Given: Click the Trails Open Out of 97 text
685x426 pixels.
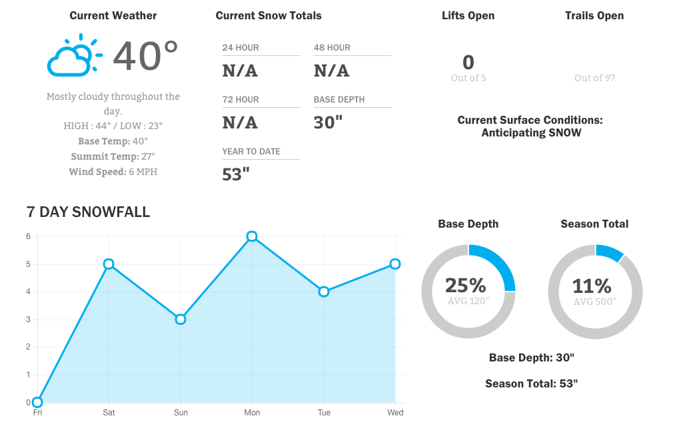Looking at the screenshot, I should [594, 78].
